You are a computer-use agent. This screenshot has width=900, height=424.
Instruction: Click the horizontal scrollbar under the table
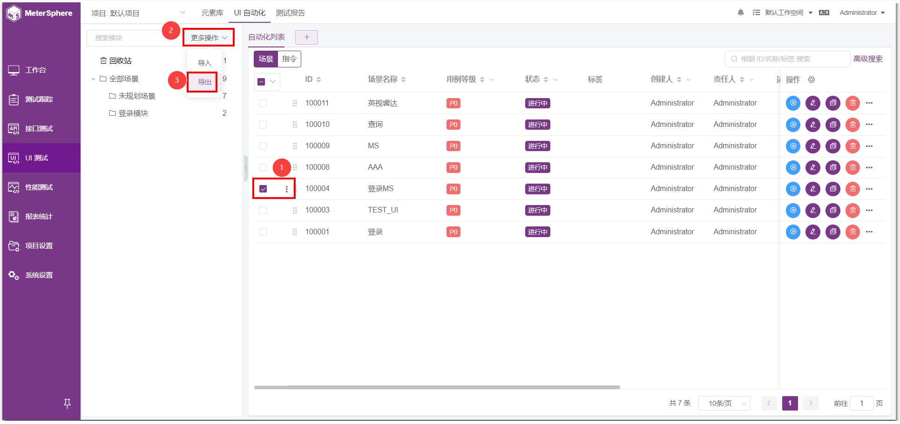437,387
